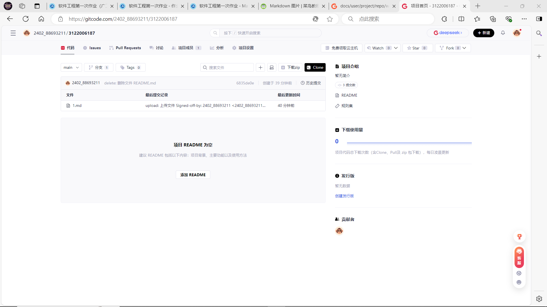This screenshot has height=307, width=547.
Task: Click the contributor avatar under 贡献者
Action: pos(339,231)
